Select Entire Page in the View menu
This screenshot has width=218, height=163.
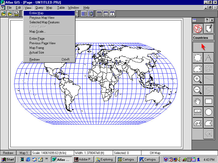point(37,39)
